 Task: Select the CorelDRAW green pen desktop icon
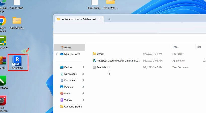tap(3, 81)
